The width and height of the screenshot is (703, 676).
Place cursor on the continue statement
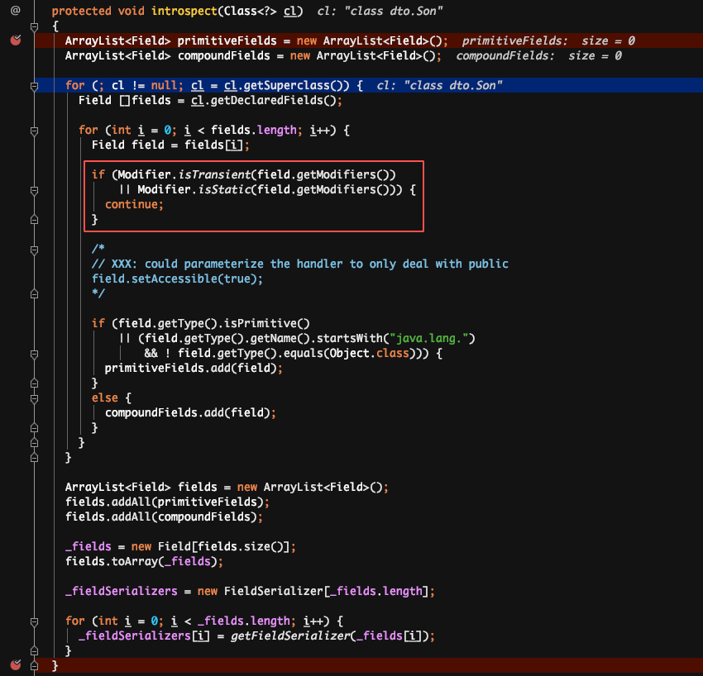[133, 205]
